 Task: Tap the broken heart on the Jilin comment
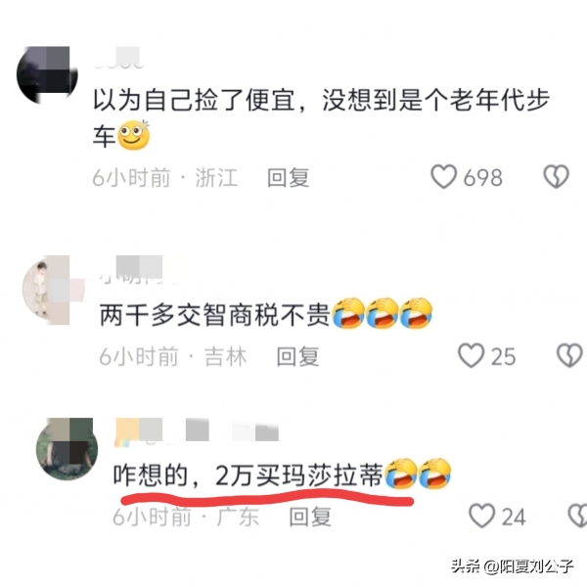coord(569,355)
